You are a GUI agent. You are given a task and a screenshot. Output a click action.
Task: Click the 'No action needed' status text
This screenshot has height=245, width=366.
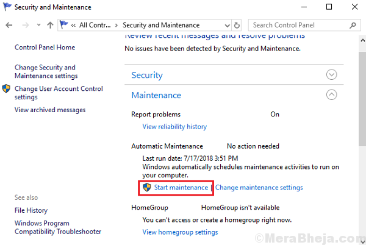tap(253, 146)
